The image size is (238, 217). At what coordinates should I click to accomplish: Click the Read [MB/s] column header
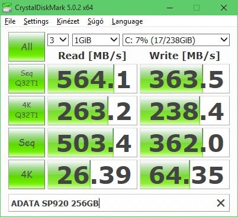tap(92, 56)
